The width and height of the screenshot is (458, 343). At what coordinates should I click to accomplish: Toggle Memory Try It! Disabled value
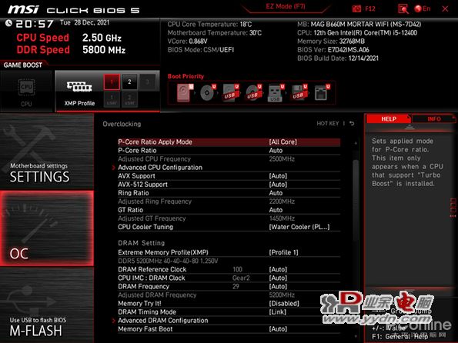point(284,304)
